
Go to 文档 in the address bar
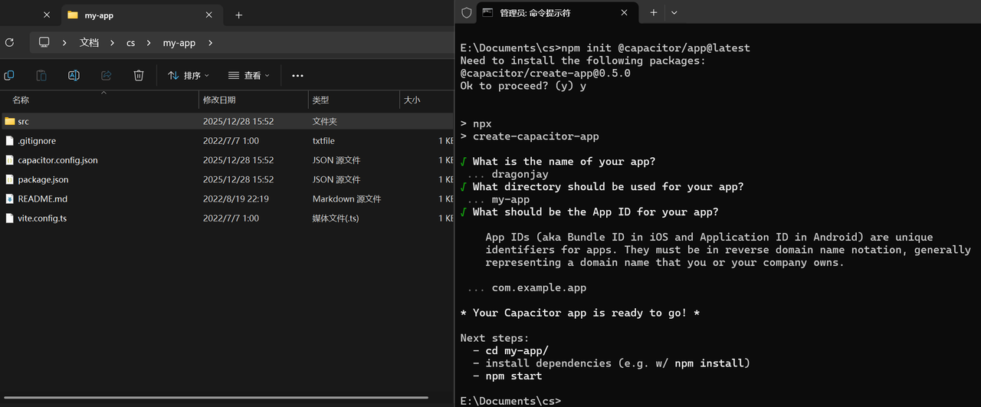90,43
